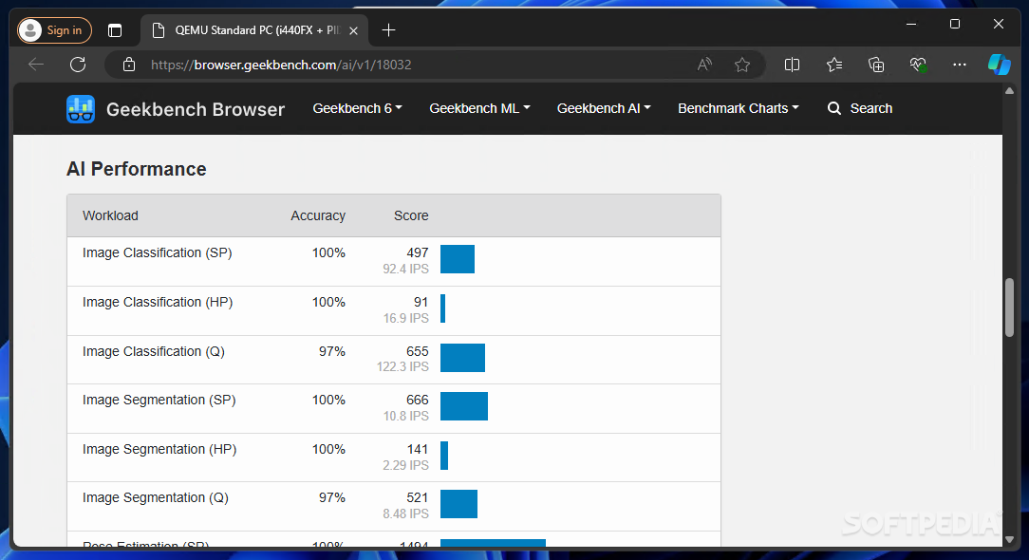
Task: Open Collections panel
Action: point(876,65)
